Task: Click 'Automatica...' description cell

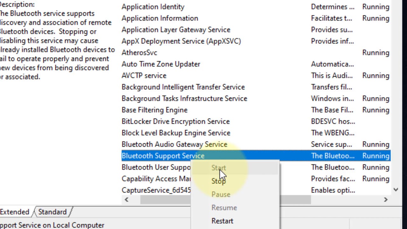Action: pos(332,64)
